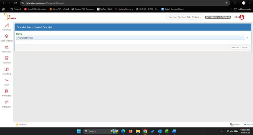The height and width of the screenshot is (135, 253).
Task: Open the Beranda sidebar icon
Action: point(6,25)
